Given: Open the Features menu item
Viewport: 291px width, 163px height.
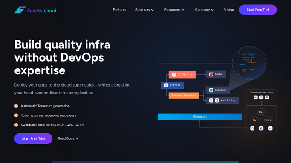Looking at the screenshot, I should click(x=120, y=10).
